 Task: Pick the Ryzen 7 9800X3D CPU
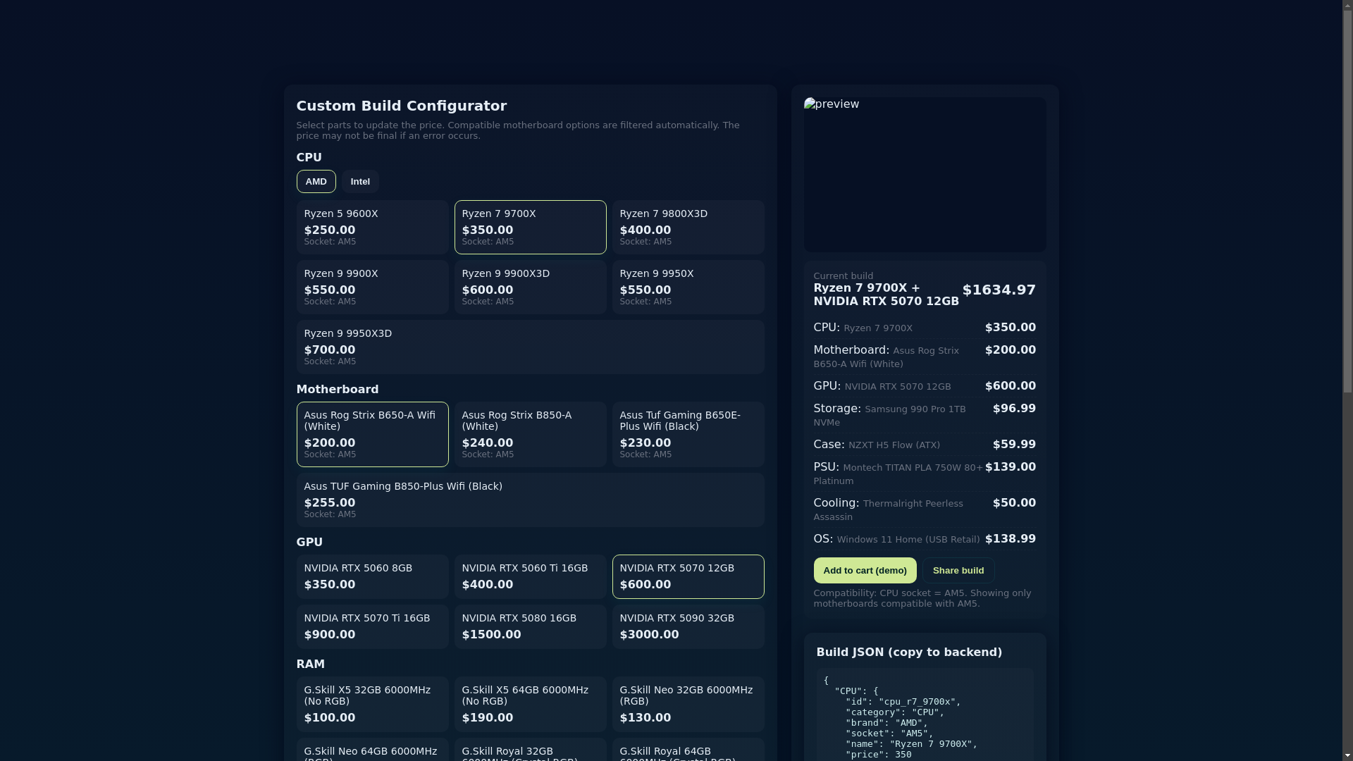(688, 228)
